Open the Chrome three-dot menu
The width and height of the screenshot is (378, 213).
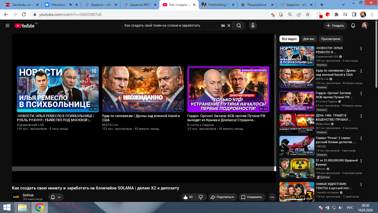pyautogui.click(x=372, y=14)
